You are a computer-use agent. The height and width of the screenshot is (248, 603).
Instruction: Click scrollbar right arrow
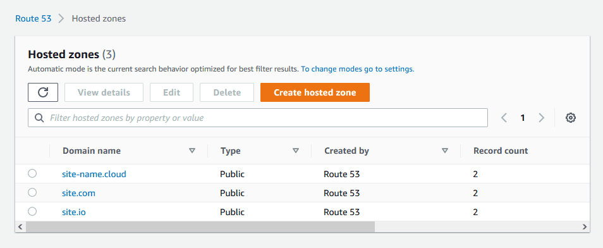click(x=585, y=226)
